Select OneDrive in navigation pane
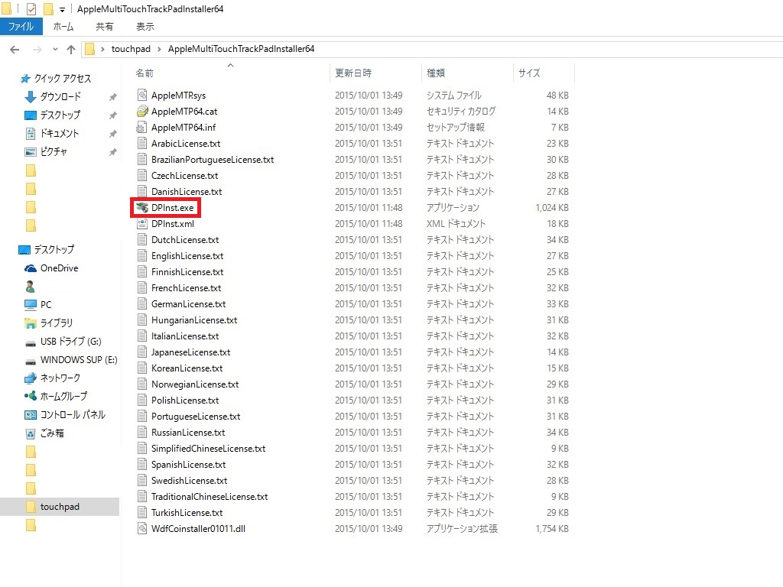Viewport: 783px width, 587px height. [59, 268]
